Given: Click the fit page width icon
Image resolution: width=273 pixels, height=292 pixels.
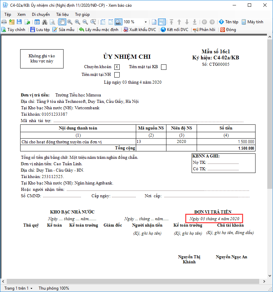Looking at the screenshot, I should 111,22.
